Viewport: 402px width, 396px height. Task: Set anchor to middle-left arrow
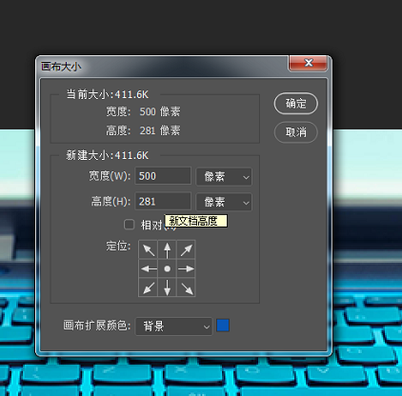149,269
